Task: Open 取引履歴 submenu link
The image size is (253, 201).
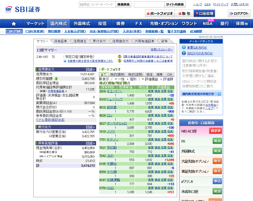Action: click(54, 31)
